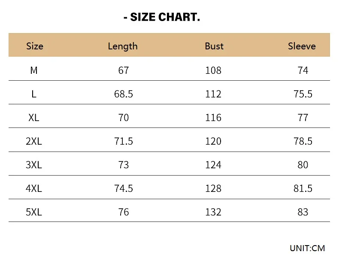Click the 3XL size row label
Viewport: 339px width, 258px height.
tap(34, 164)
